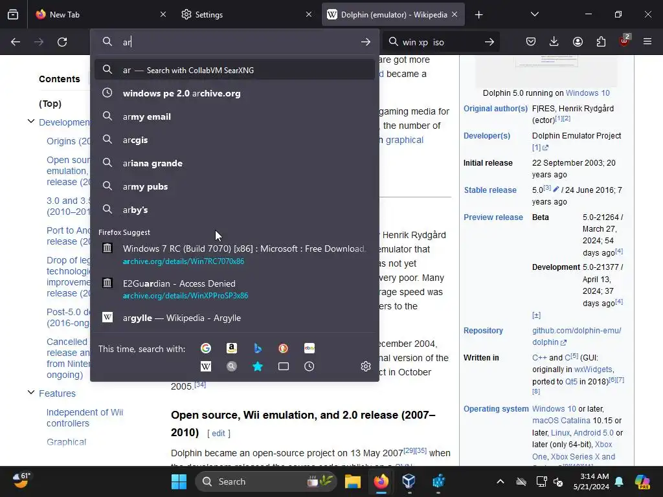Collapse the Features contents section

click(x=31, y=393)
